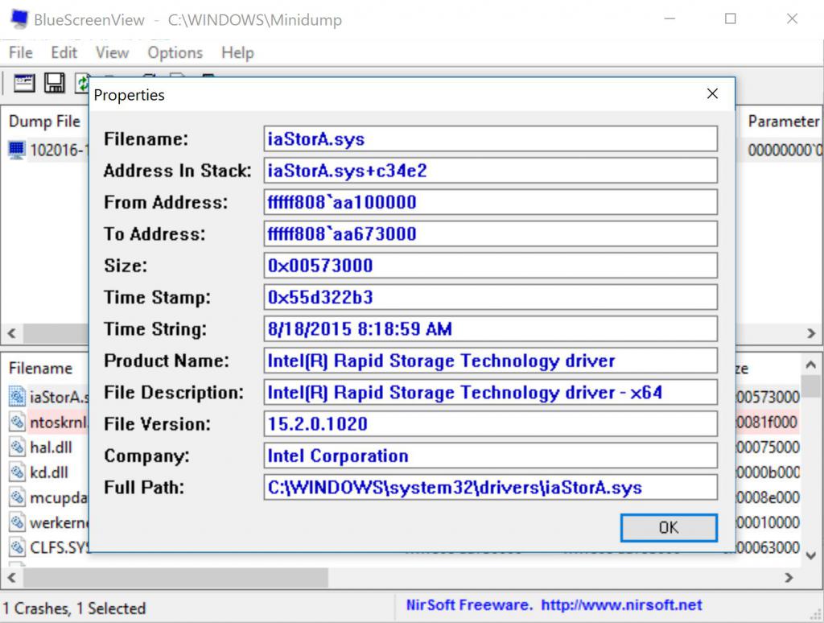Close the Properties dialog with X
Viewport: 824px width, 623px height.
click(712, 93)
